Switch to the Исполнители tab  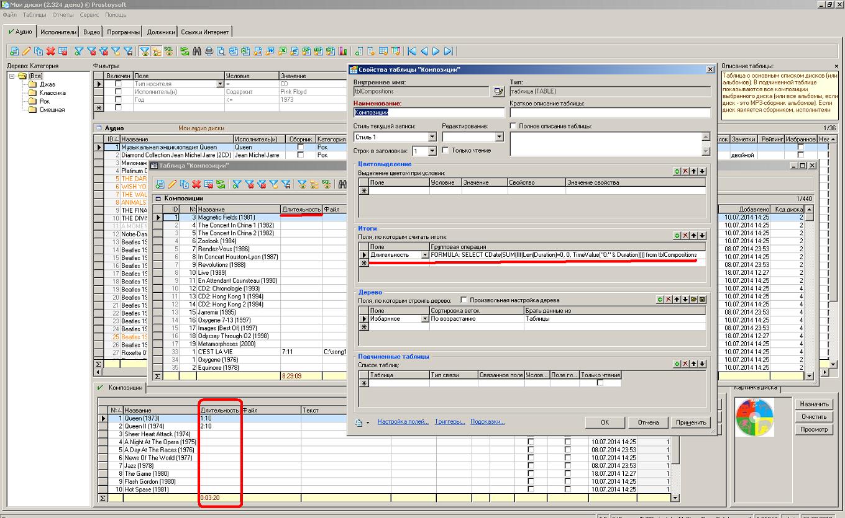[x=58, y=32]
